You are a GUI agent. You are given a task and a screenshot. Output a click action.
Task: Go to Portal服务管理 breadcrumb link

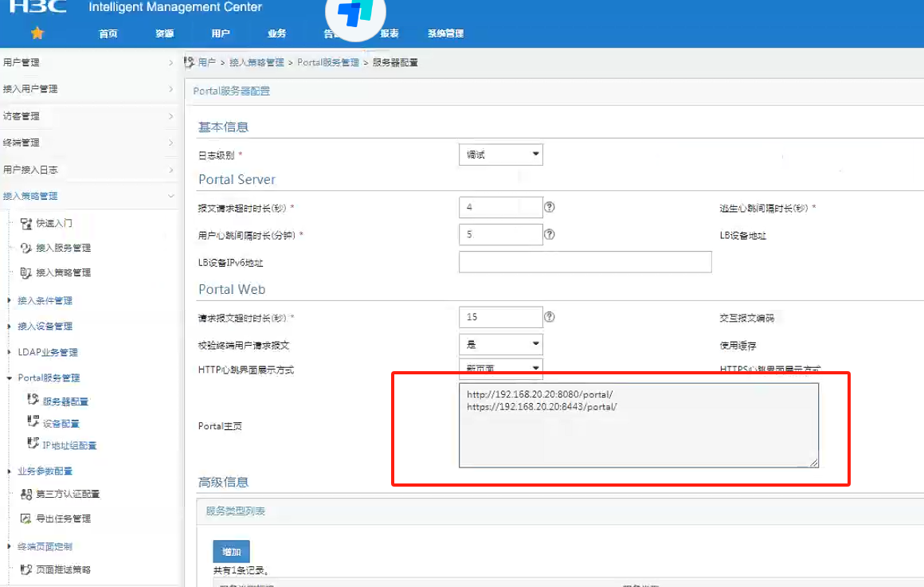click(328, 62)
